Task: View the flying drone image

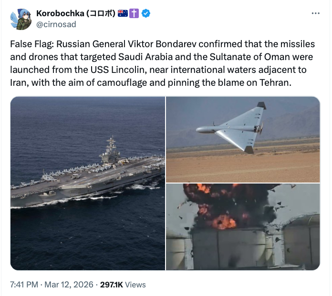Action: pyautogui.click(x=243, y=139)
